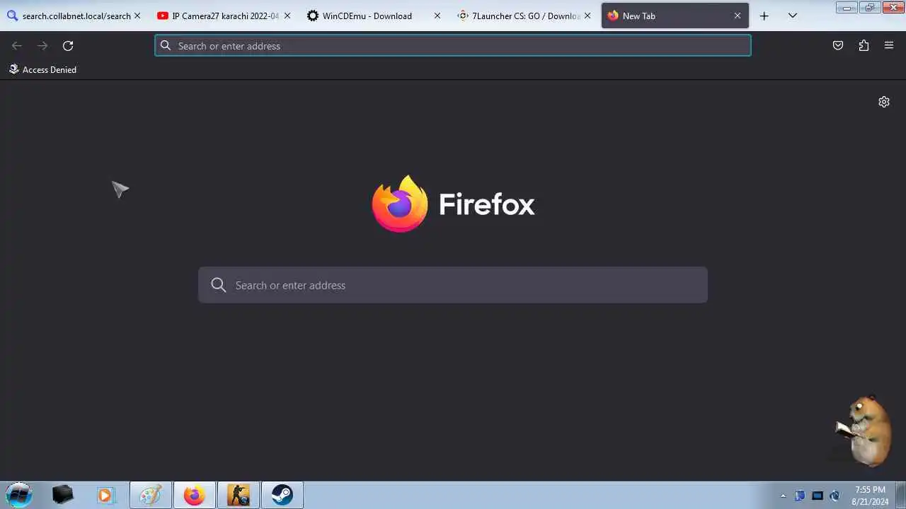Close the search.collabnet.local tab

[137, 16]
